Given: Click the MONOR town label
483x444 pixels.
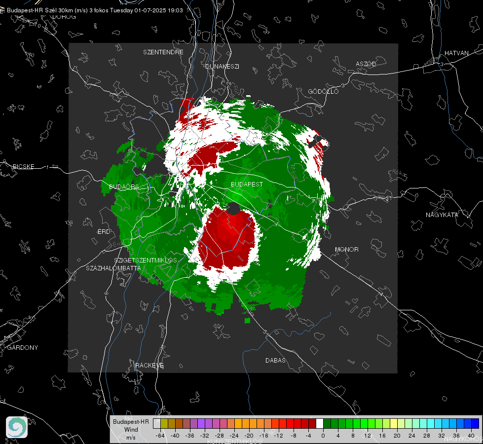Looking at the screenshot, I should coord(346,249).
